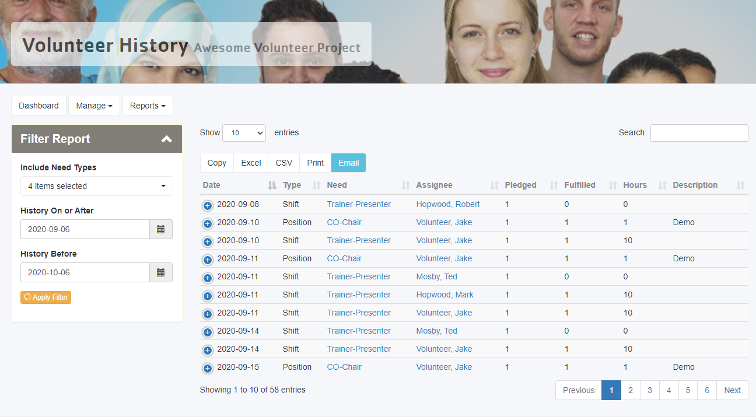Viewport: 756px width, 417px height.
Task: Sort table by Assignee column
Action: (x=434, y=185)
